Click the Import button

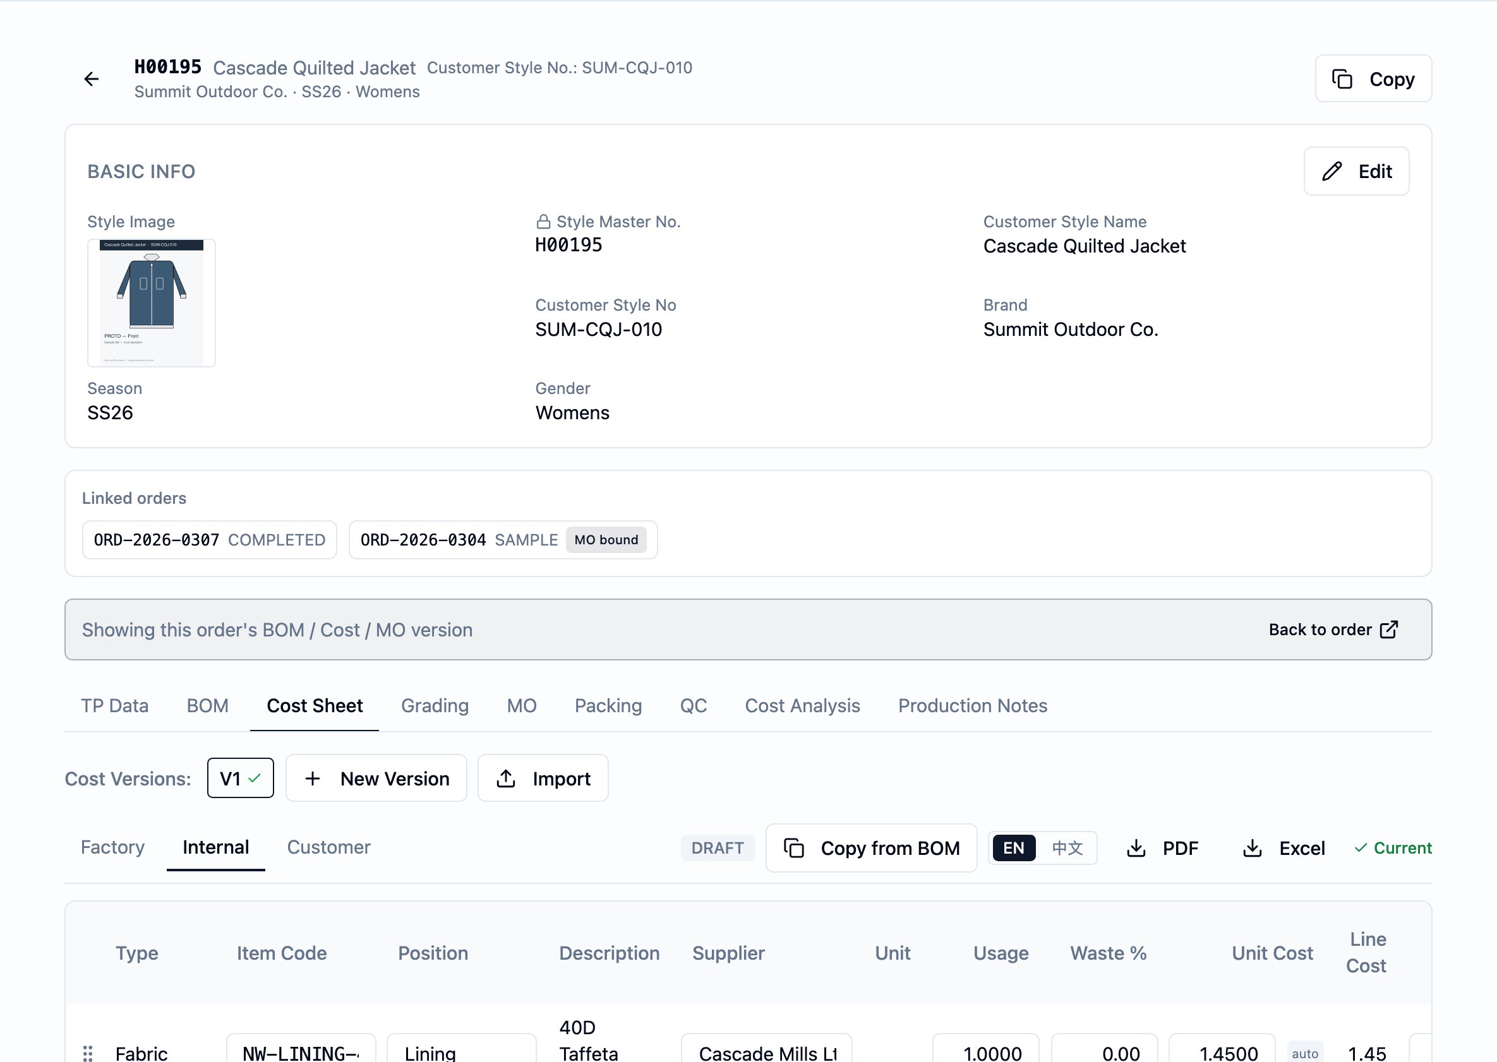pos(543,778)
